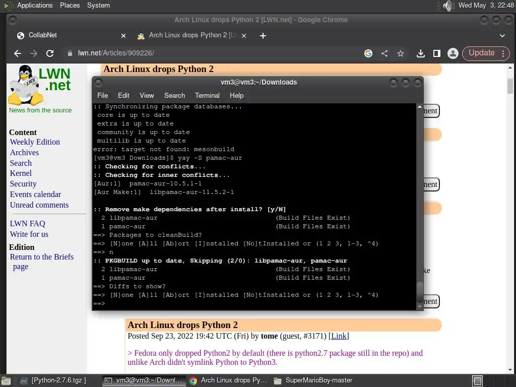Close the CollabNet tab
The width and height of the screenshot is (516, 387).
123,36
